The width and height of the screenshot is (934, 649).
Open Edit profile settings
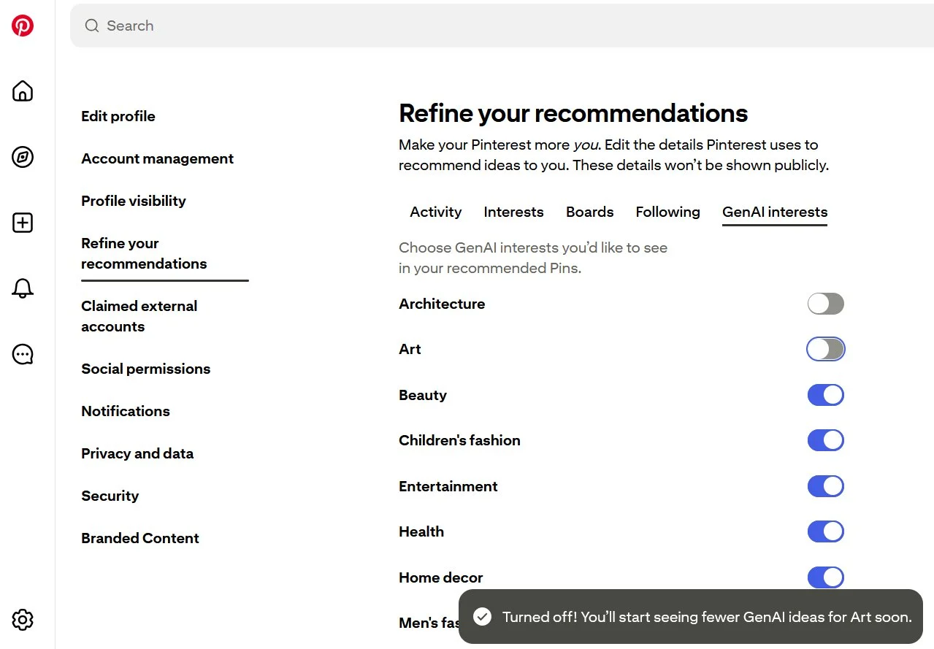click(x=118, y=116)
